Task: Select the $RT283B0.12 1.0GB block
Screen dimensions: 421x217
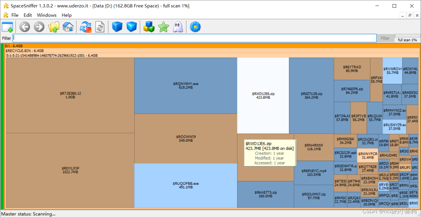Action: coord(70,95)
